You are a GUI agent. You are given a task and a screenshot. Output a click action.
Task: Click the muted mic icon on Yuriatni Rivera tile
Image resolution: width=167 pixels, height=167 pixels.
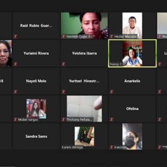click(x=15, y=64)
